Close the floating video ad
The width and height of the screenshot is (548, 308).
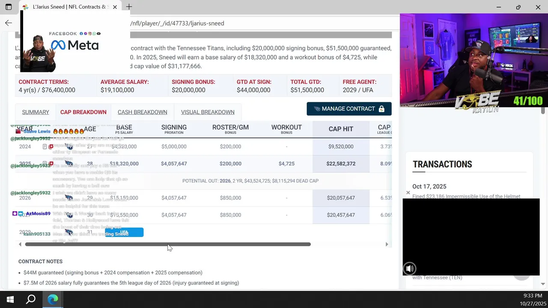tap(408, 193)
